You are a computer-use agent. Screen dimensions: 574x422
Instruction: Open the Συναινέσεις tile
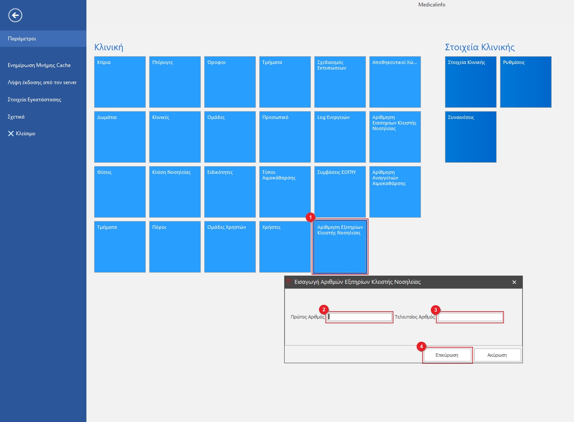[470, 137]
